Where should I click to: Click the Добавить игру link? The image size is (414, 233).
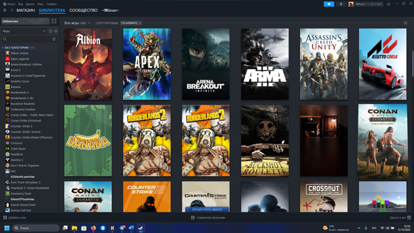tap(17, 217)
